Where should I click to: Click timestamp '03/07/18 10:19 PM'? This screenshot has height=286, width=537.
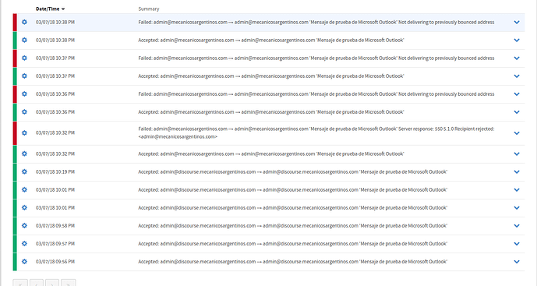(55, 172)
